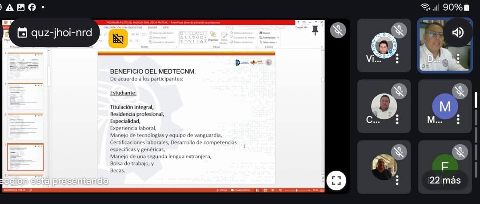Select slide 5 thumbnail in slide panel
This screenshot has width=480, height=204.
25,96
